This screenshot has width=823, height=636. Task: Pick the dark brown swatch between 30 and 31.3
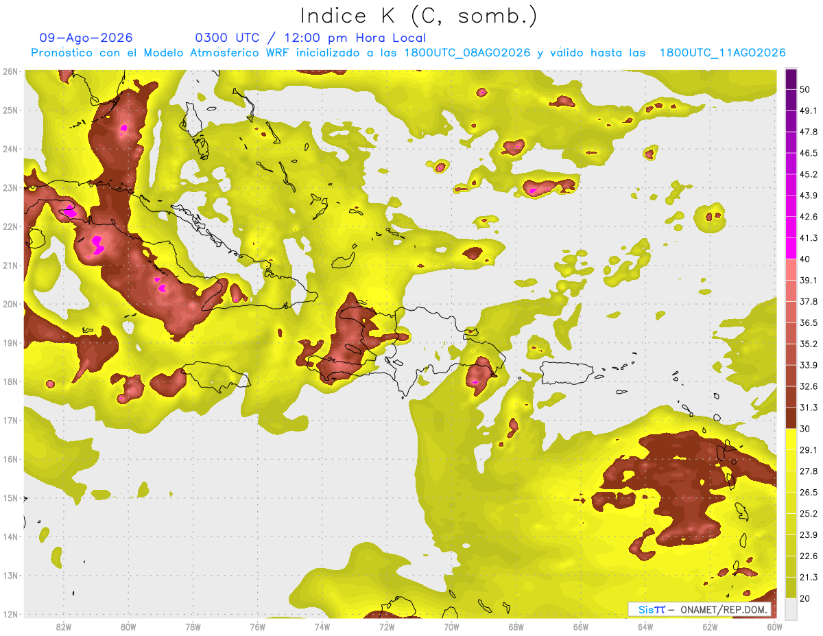[x=791, y=419]
